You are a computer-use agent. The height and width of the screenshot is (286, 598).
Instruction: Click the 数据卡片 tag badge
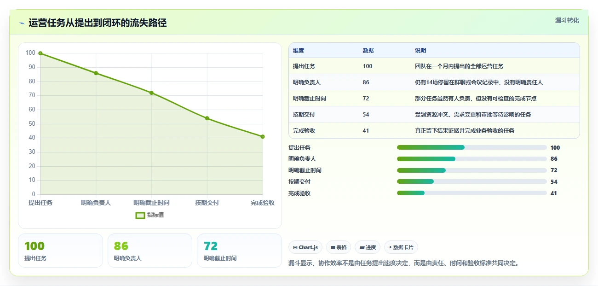tap(401, 247)
